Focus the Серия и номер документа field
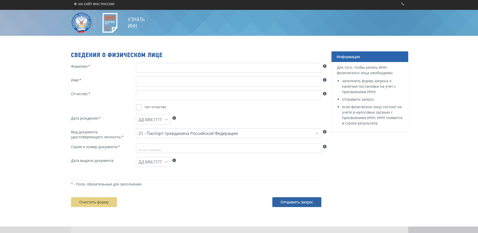Image resolution: width=478 pixels, height=233 pixels. (228, 148)
